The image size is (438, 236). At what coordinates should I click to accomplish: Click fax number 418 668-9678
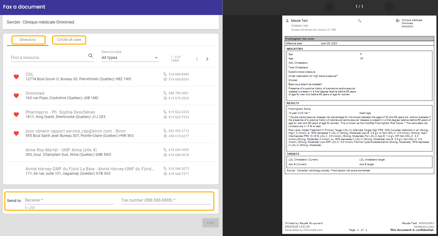(179, 155)
